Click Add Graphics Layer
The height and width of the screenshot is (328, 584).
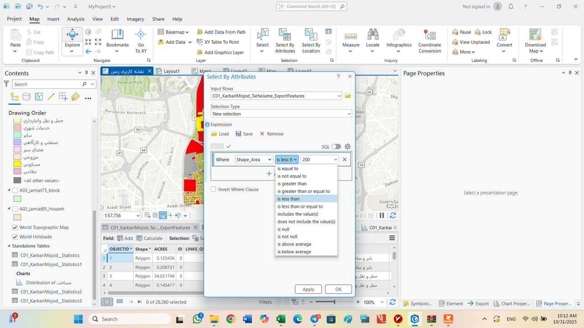point(220,52)
